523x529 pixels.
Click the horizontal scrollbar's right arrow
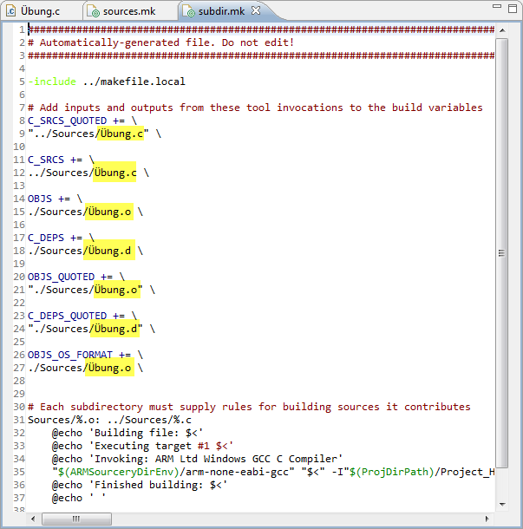tap(487, 519)
